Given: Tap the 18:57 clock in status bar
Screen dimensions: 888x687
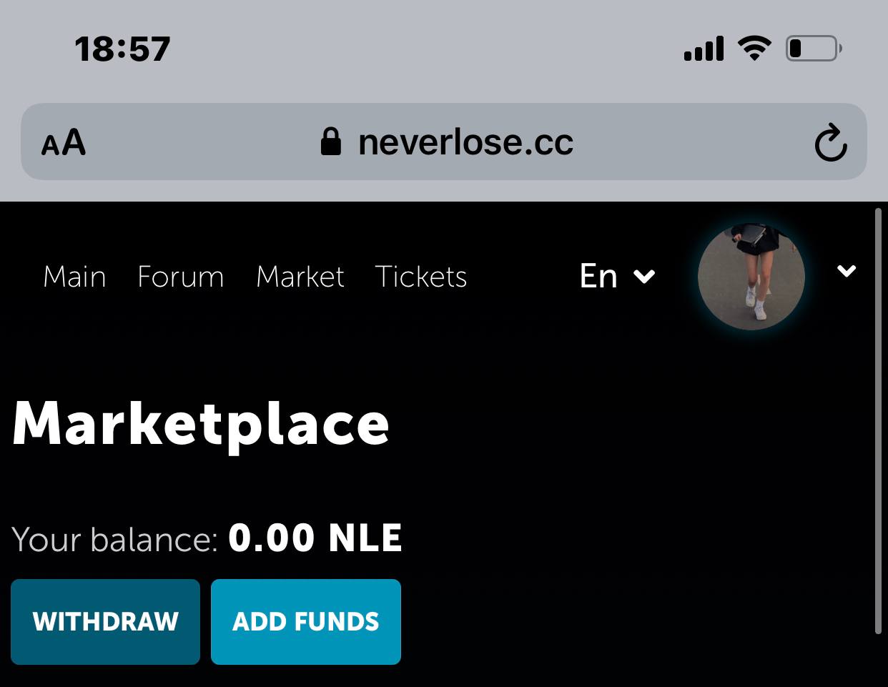Looking at the screenshot, I should [122, 49].
